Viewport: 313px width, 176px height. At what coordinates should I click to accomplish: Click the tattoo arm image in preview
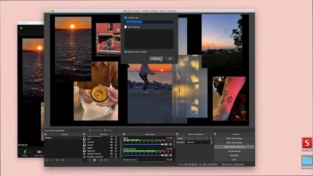pyautogui.click(x=229, y=99)
